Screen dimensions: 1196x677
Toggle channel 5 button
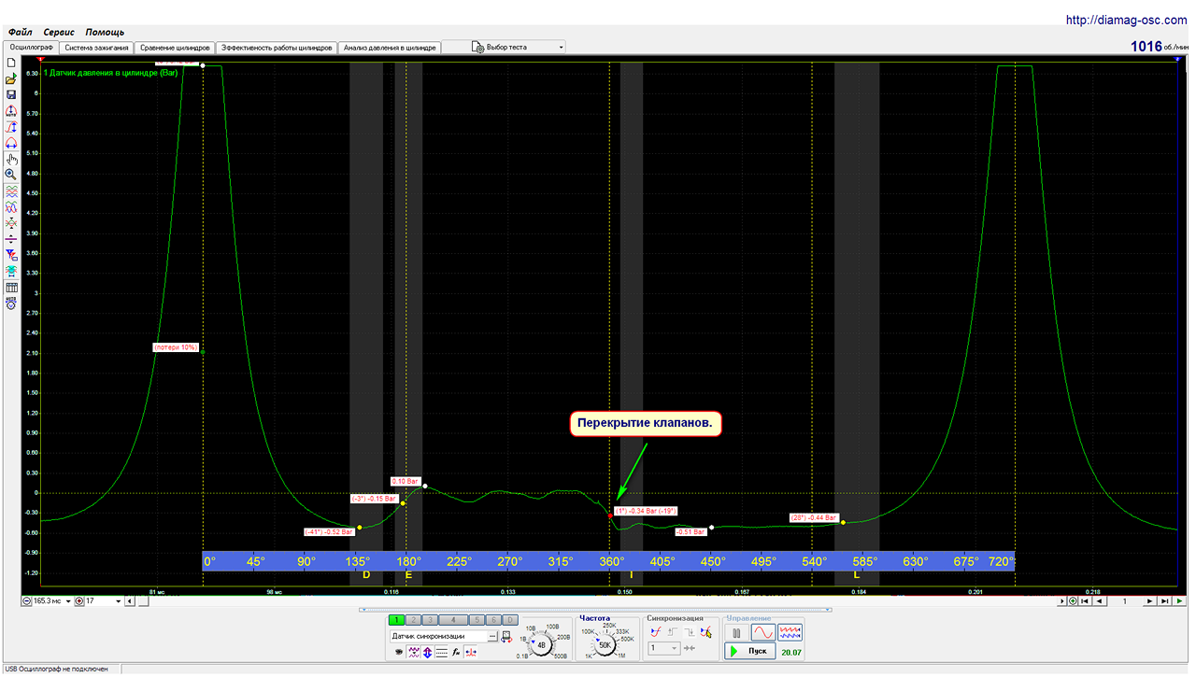(x=477, y=620)
